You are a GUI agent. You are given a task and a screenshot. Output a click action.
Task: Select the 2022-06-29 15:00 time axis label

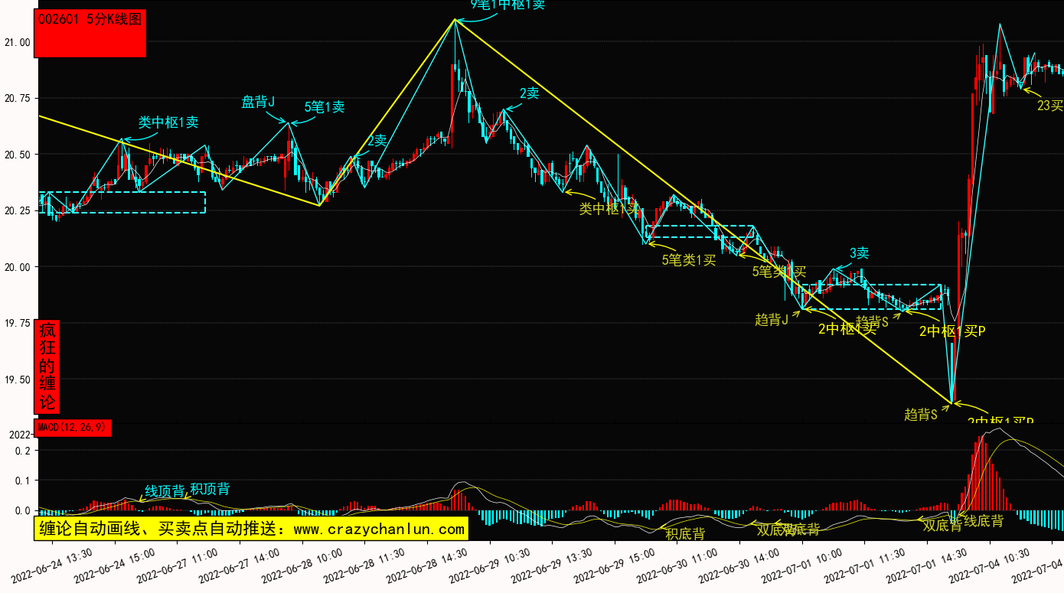pyautogui.click(x=615, y=565)
